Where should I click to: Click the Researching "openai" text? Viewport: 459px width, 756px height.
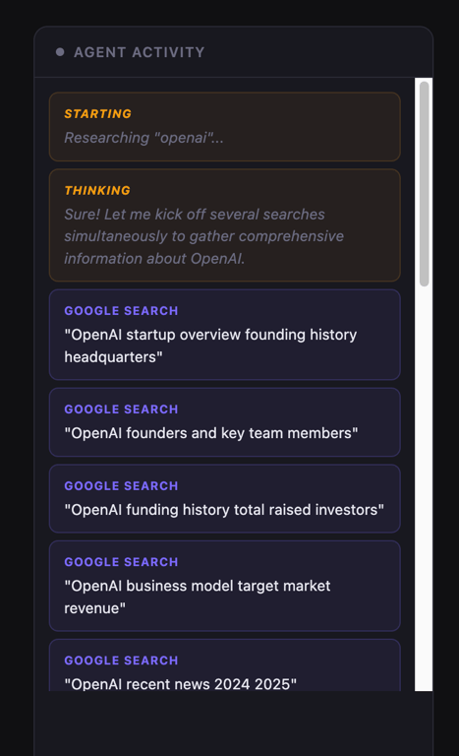[x=143, y=138]
